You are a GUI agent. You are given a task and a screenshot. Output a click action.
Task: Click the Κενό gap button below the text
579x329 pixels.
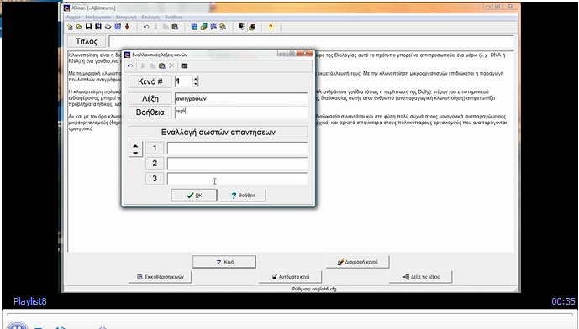coord(224,262)
